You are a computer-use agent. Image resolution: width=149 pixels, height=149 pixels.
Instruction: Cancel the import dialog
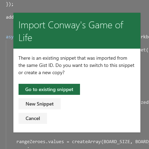click(x=33, y=118)
